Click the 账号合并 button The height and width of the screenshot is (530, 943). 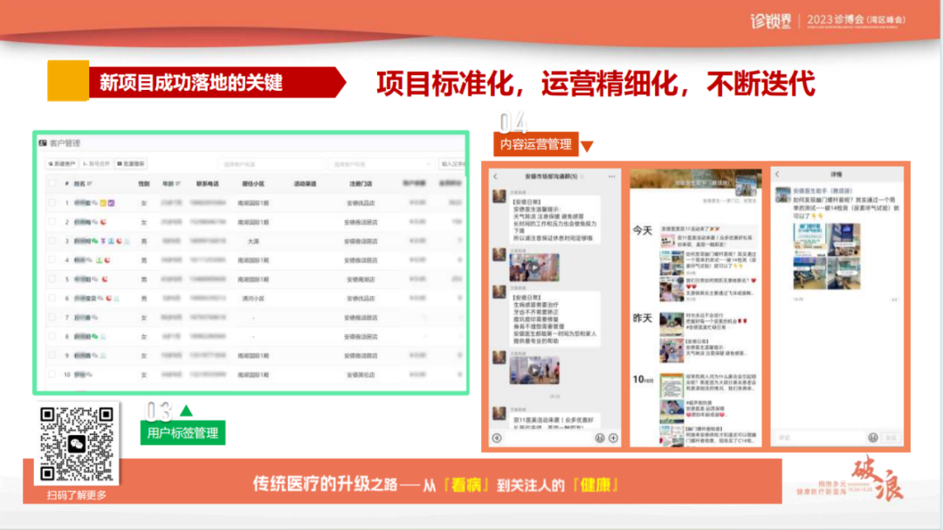pyautogui.click(x=96, y=163)
